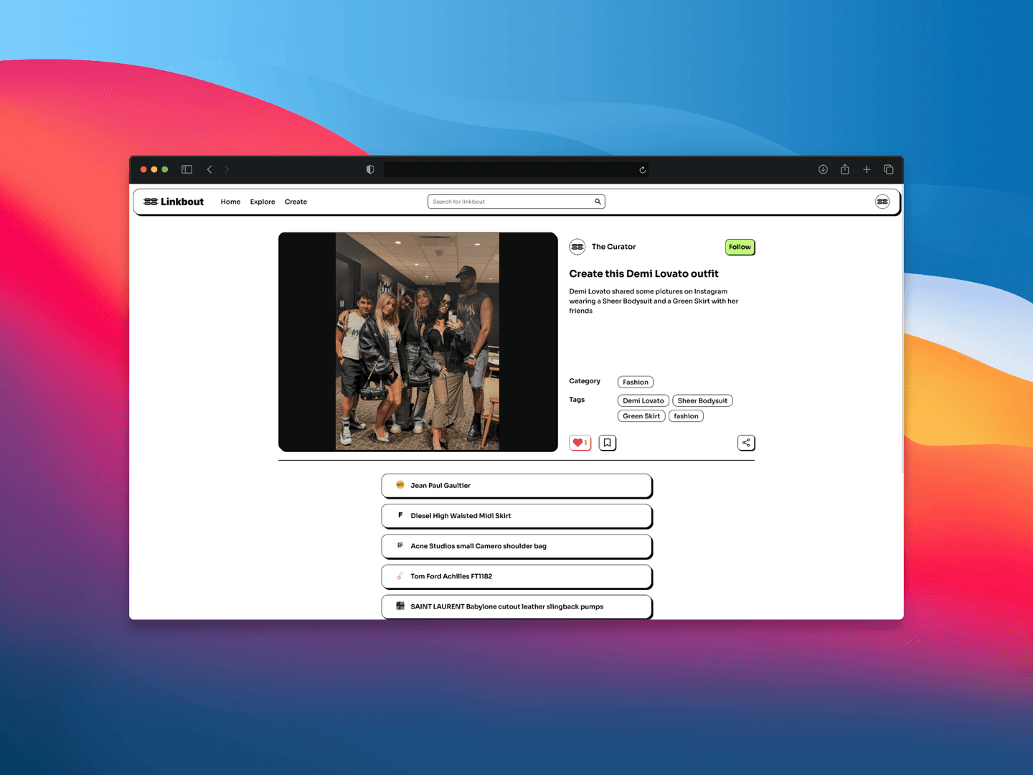This screenshot has width=1033, height=775.
Task: Click the Search for linkbout field
Action: coord(511,202)
